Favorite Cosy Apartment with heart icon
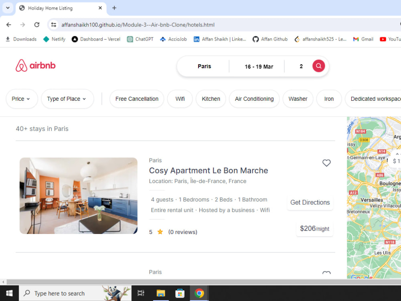The height and width of the screenshot is (301, 401). point(326,163)
